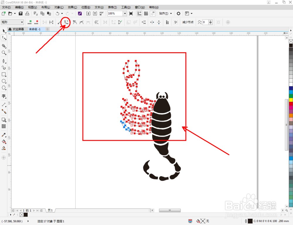Select the Interactive fill bucket tool
293x225 pixels.
[4, 142]
